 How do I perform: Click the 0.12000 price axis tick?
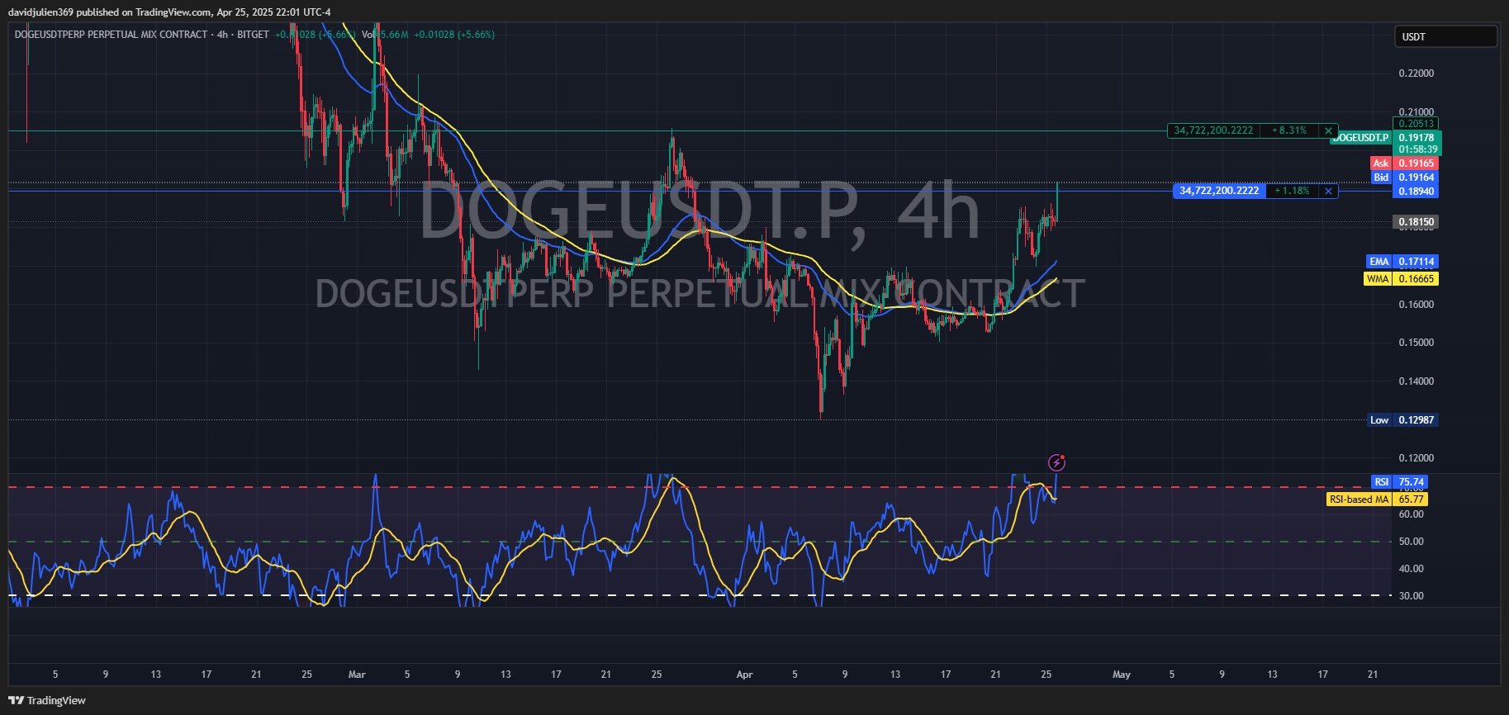click(x=1416, y=458)
